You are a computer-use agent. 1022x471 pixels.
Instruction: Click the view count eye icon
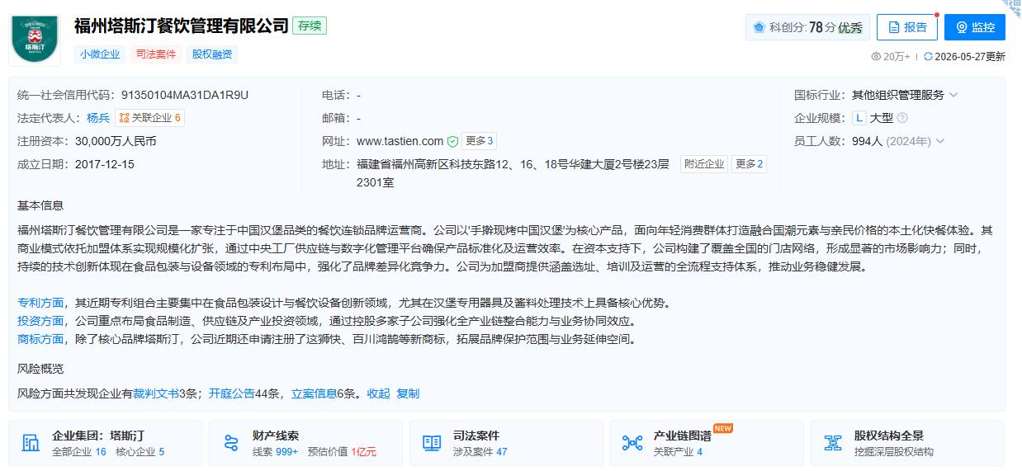[876, 57]
